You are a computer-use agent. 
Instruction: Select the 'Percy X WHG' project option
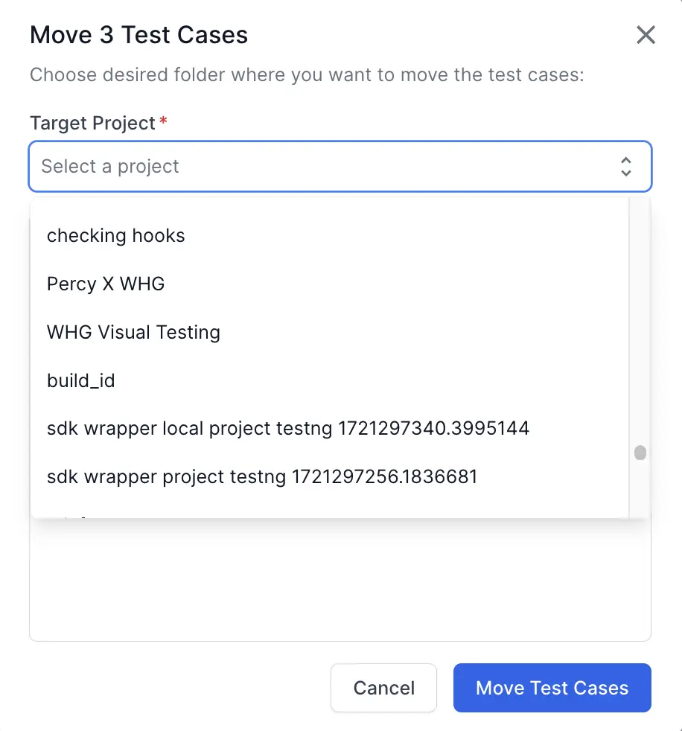pos(106,284)
